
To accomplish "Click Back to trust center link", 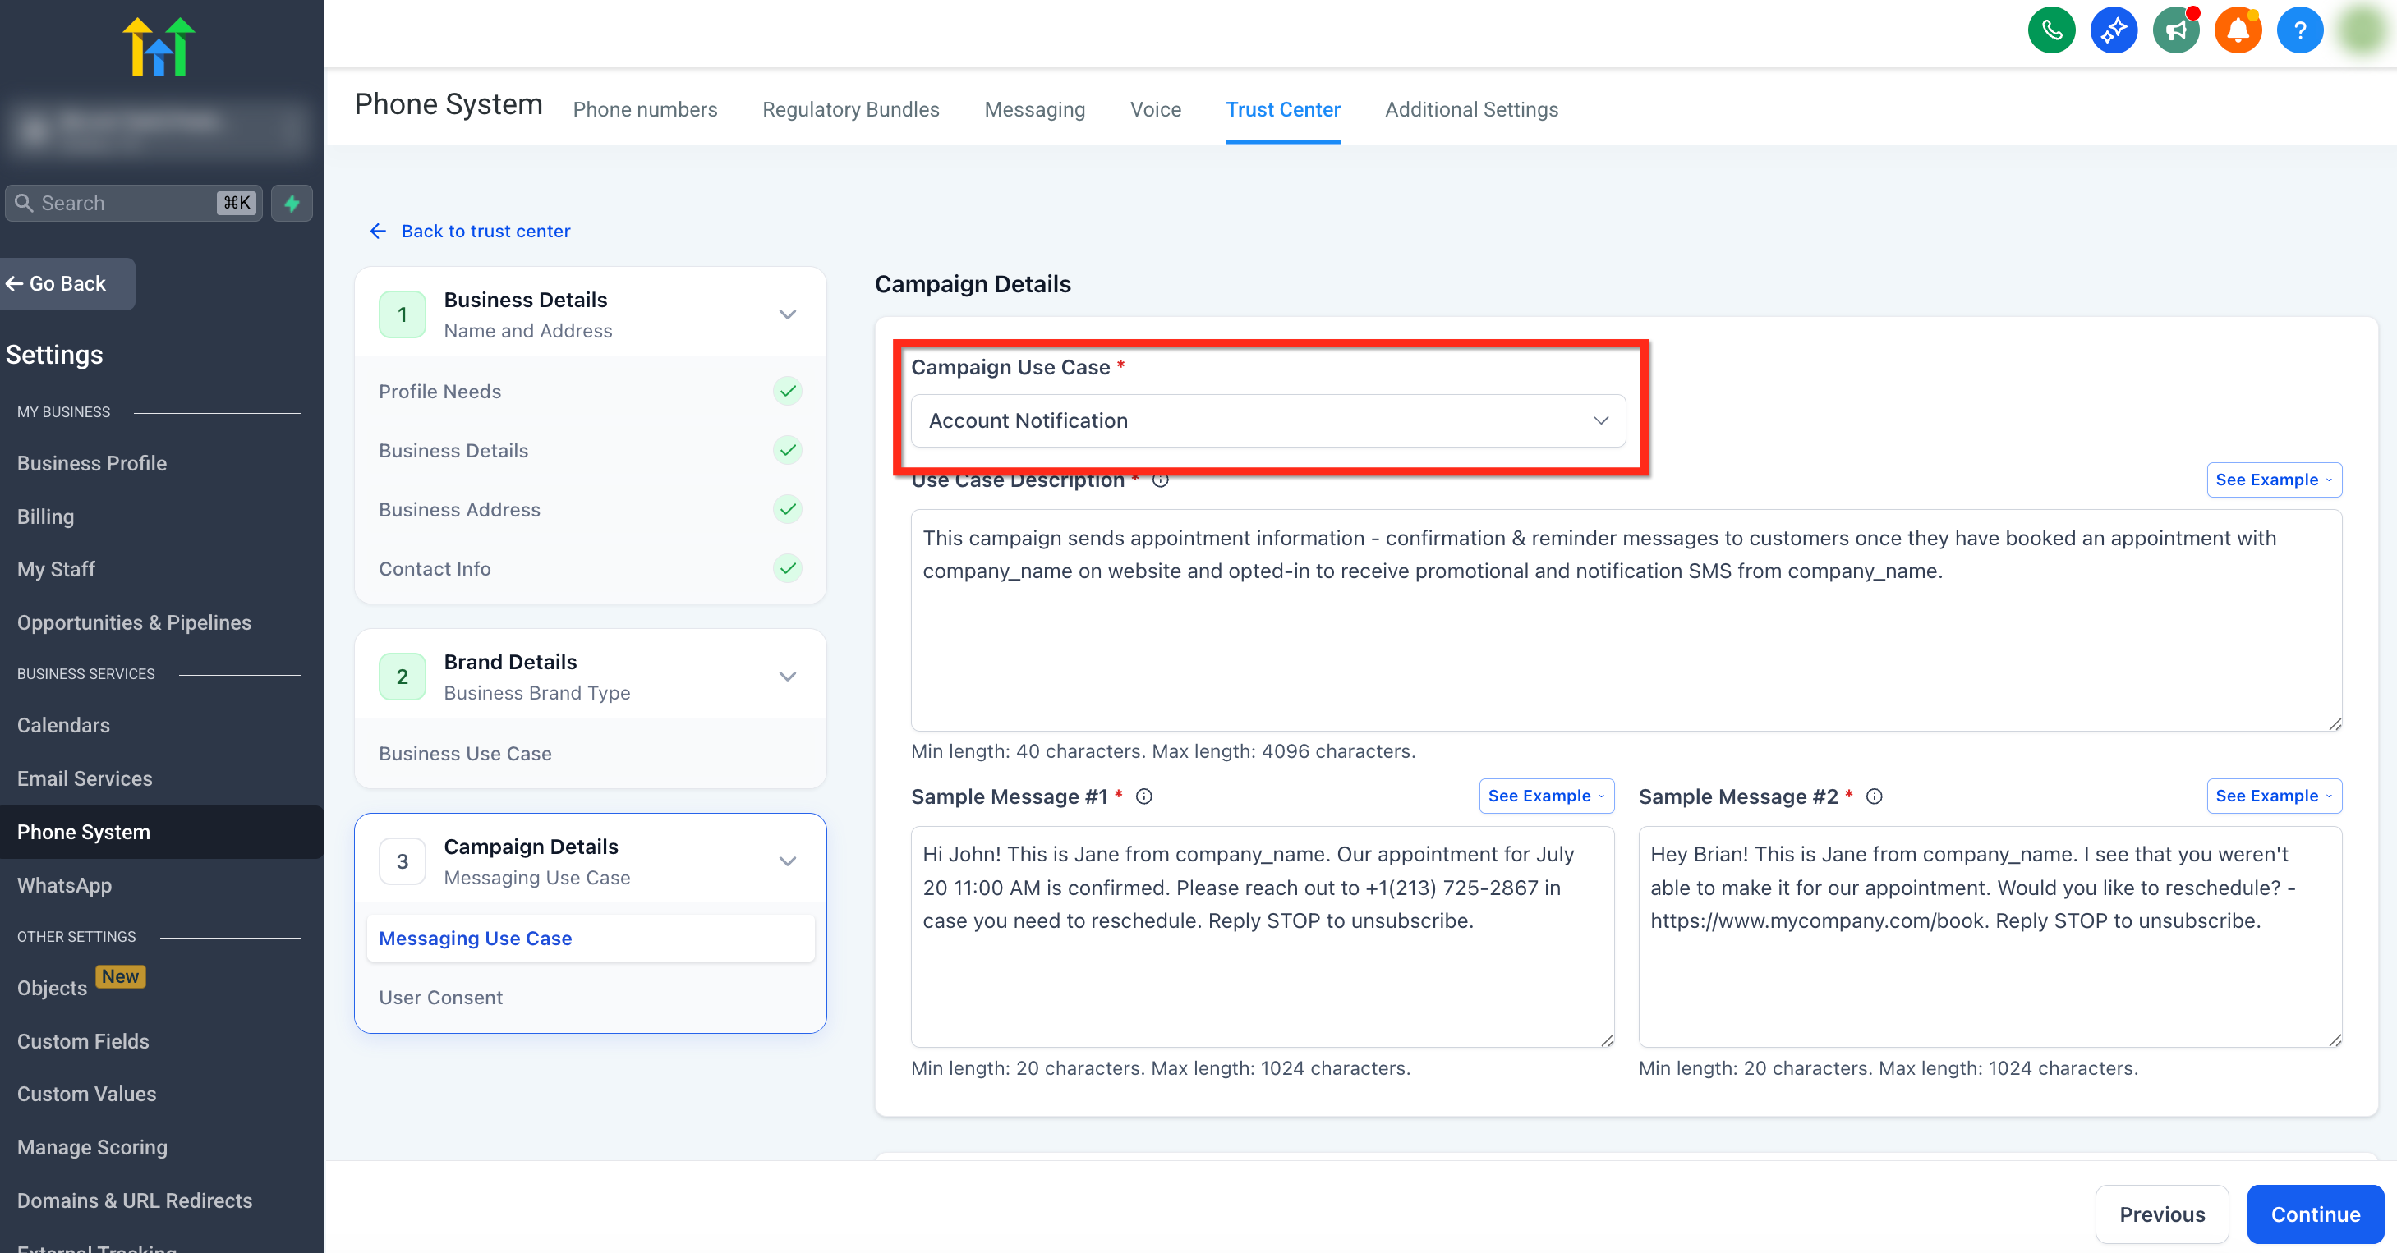I will [x=485, y=231].
